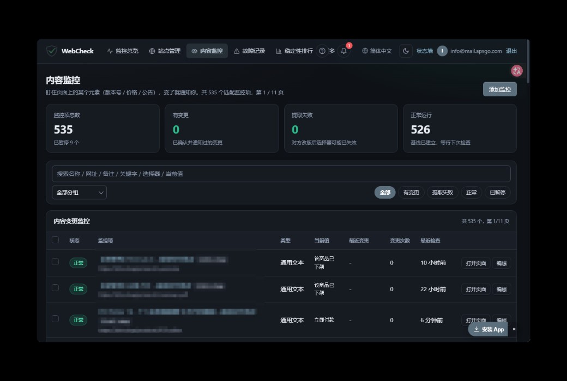Check the row checked 22 小时前

[x=55, y=287]
